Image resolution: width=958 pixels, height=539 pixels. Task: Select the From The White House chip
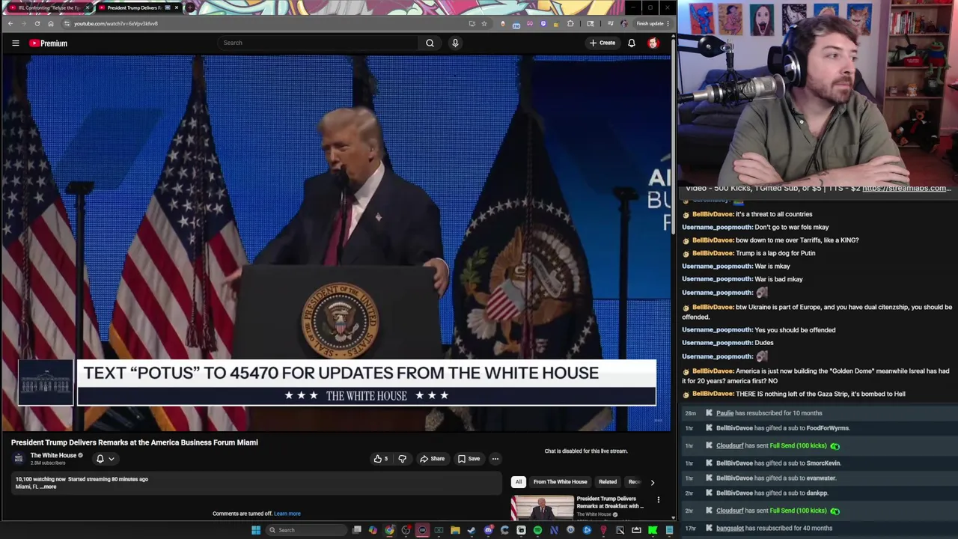click(560, 482)
